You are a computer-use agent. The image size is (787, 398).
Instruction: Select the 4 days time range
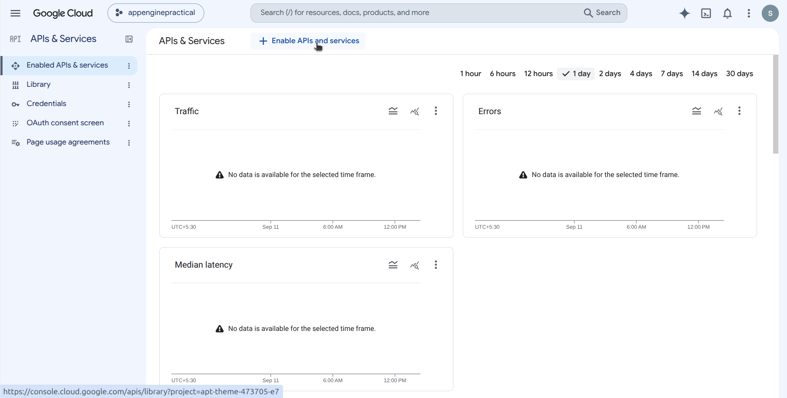[x=641, y=74]
